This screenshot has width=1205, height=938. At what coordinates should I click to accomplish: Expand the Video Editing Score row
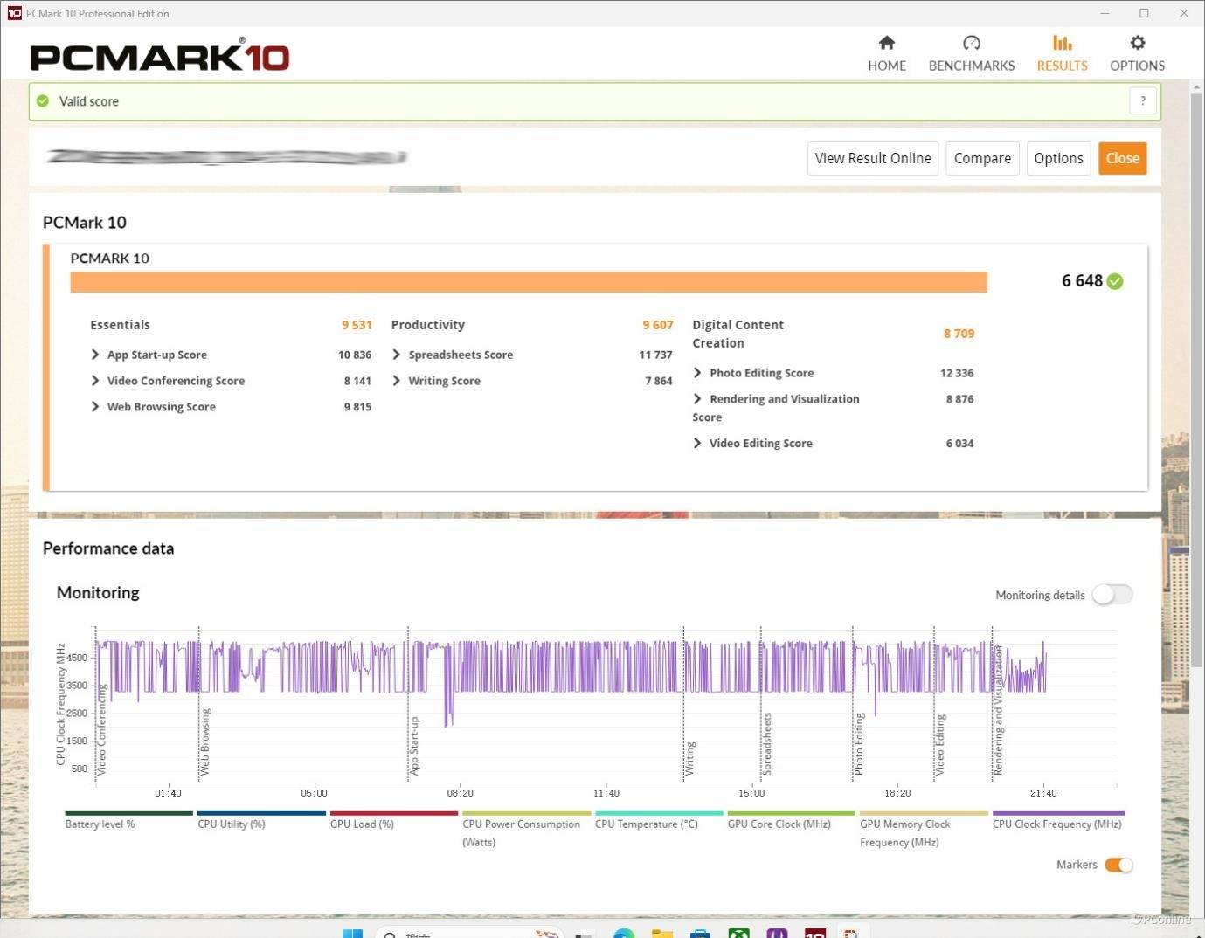697,444
